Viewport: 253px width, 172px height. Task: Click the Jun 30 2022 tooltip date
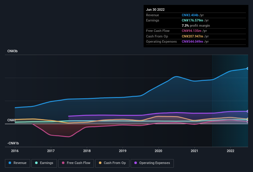click(x=155, y=10)
